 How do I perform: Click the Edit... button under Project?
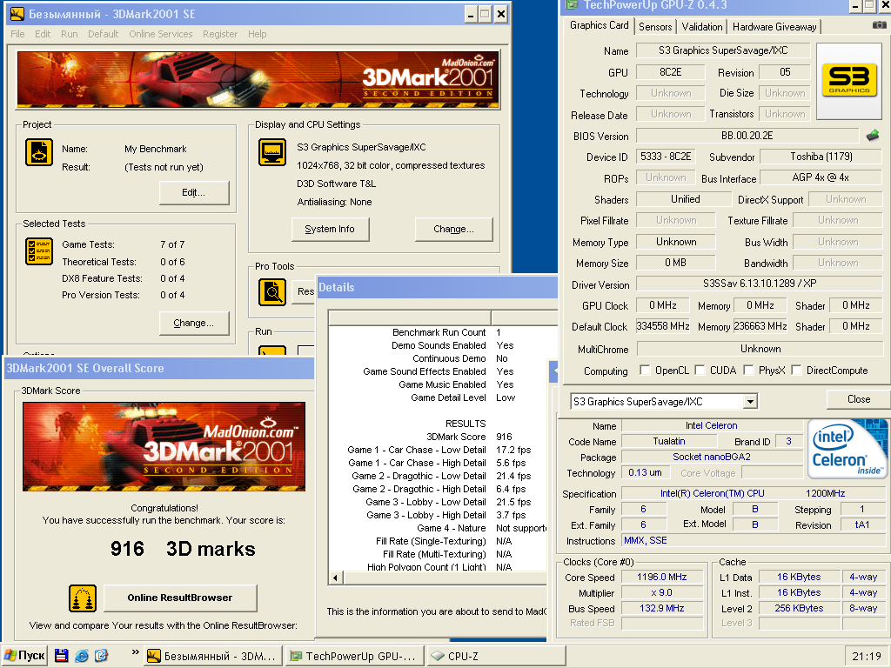(194, 192)
